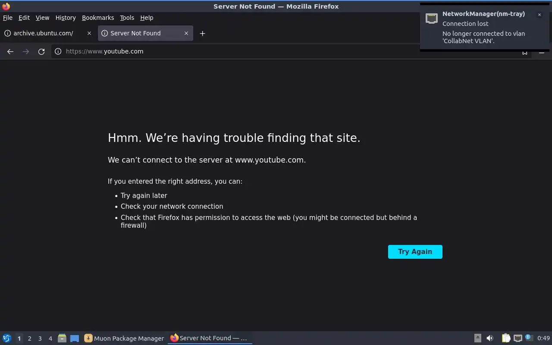Click the 'NetworkManager(nm-tray)' notification title

point(483,14)
